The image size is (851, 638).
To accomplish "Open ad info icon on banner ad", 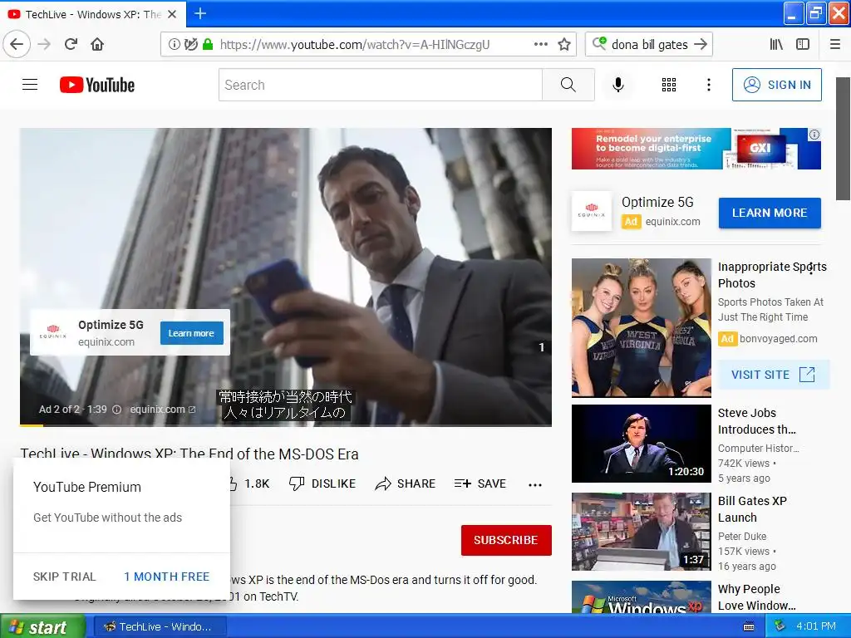I will [814, 135].
